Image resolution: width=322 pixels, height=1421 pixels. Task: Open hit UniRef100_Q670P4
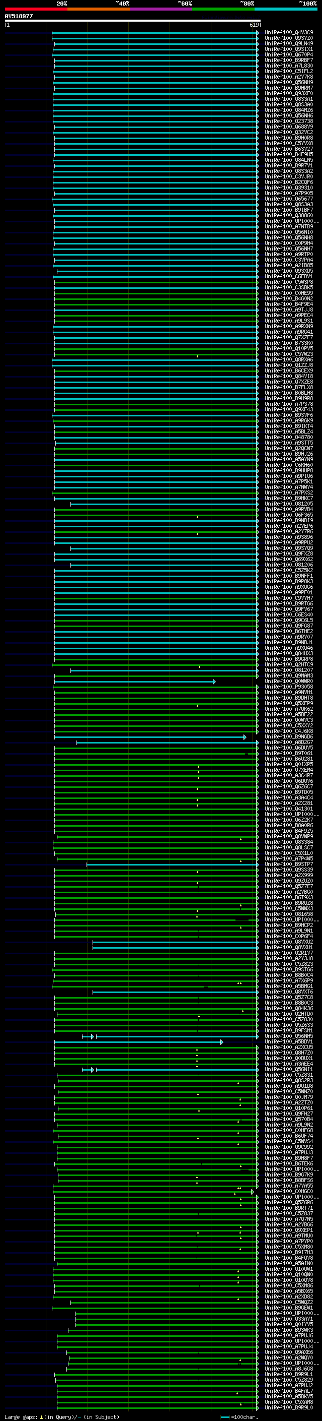tap(289, 54)
